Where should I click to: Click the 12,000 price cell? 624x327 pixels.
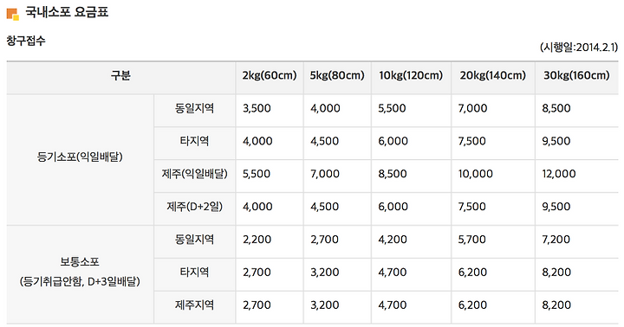tap(576, 174)
